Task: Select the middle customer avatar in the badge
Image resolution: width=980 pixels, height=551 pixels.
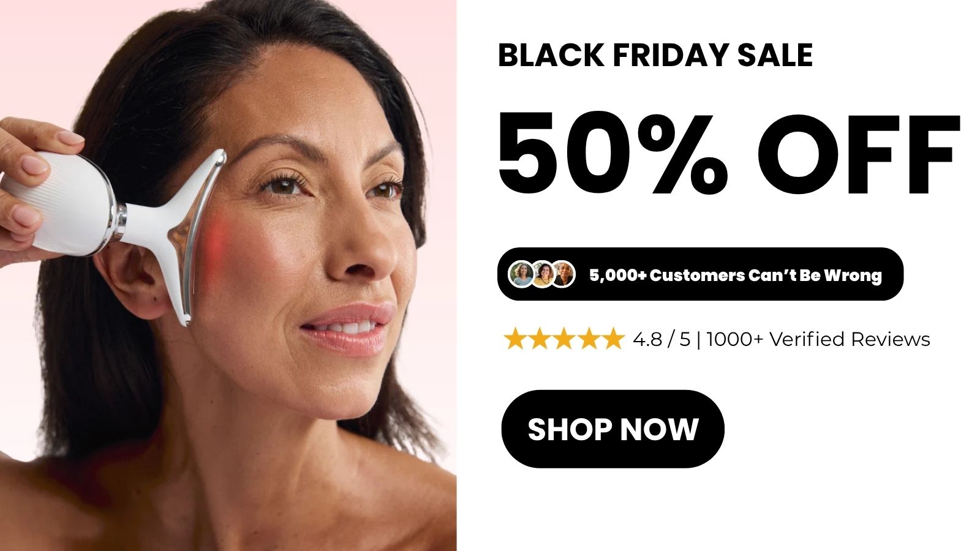Action: (x=543, y=274)
